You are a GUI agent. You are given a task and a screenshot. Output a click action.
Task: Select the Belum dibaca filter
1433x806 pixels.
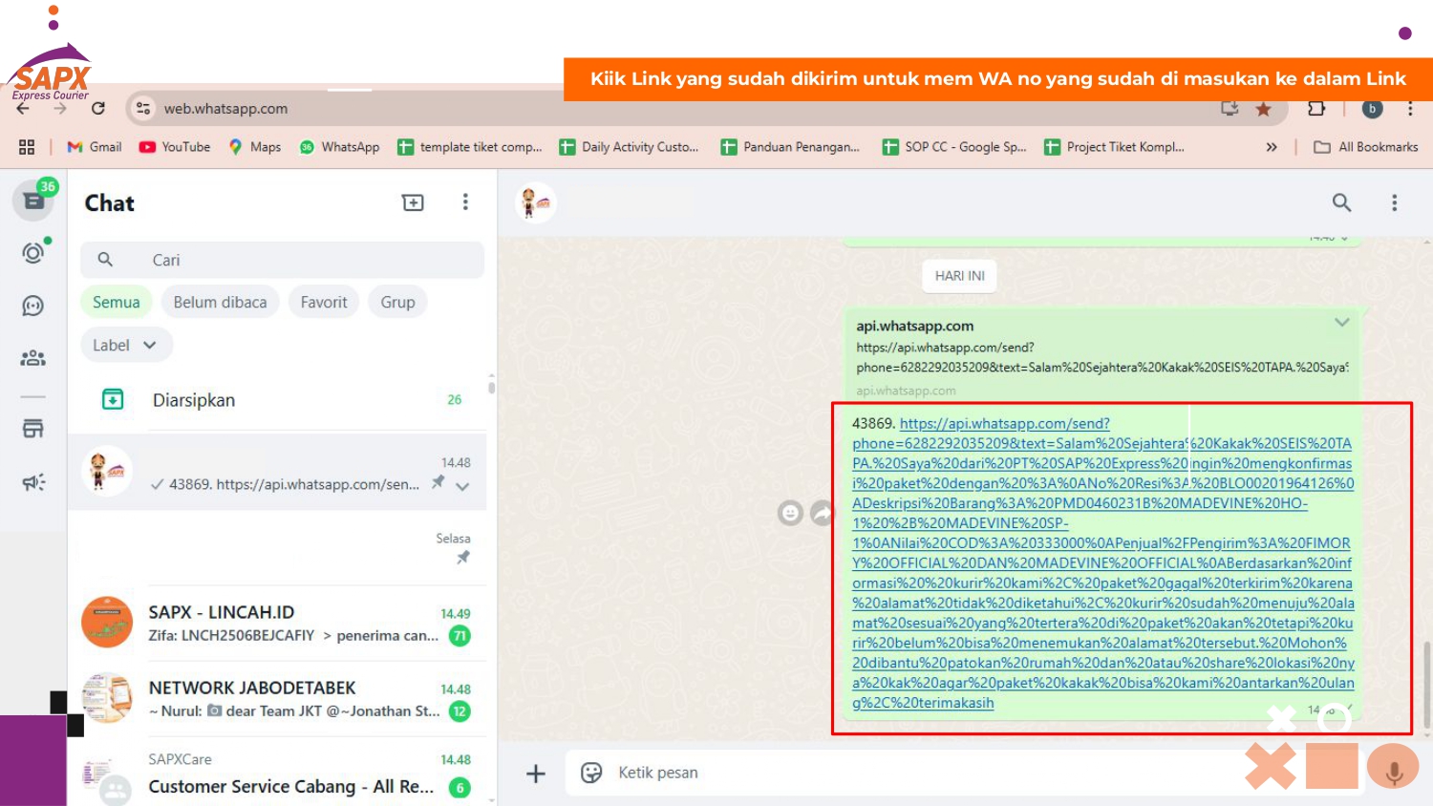tap(220, 302)
